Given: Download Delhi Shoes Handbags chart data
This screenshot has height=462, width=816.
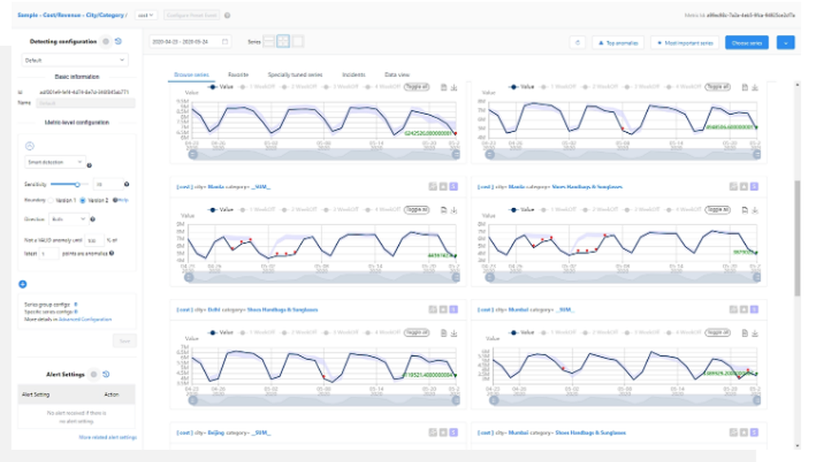Looking at the screenshot, I should (454, 333).
